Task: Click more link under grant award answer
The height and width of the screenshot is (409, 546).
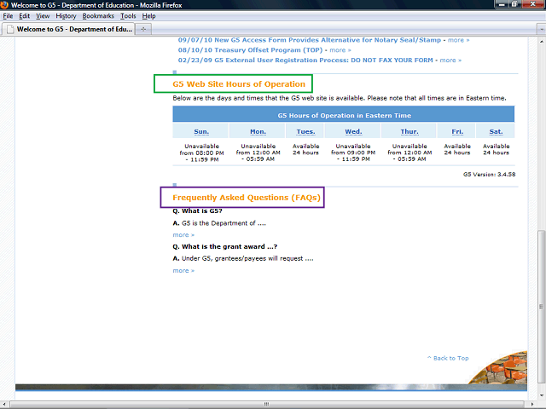Action: (x=183, y=271)
